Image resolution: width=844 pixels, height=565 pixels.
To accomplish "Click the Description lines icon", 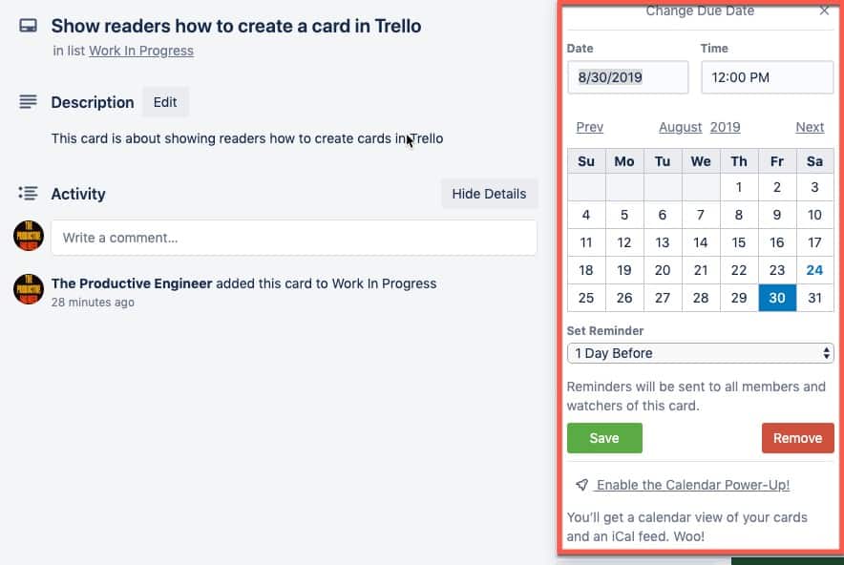I will coord(28,101).
